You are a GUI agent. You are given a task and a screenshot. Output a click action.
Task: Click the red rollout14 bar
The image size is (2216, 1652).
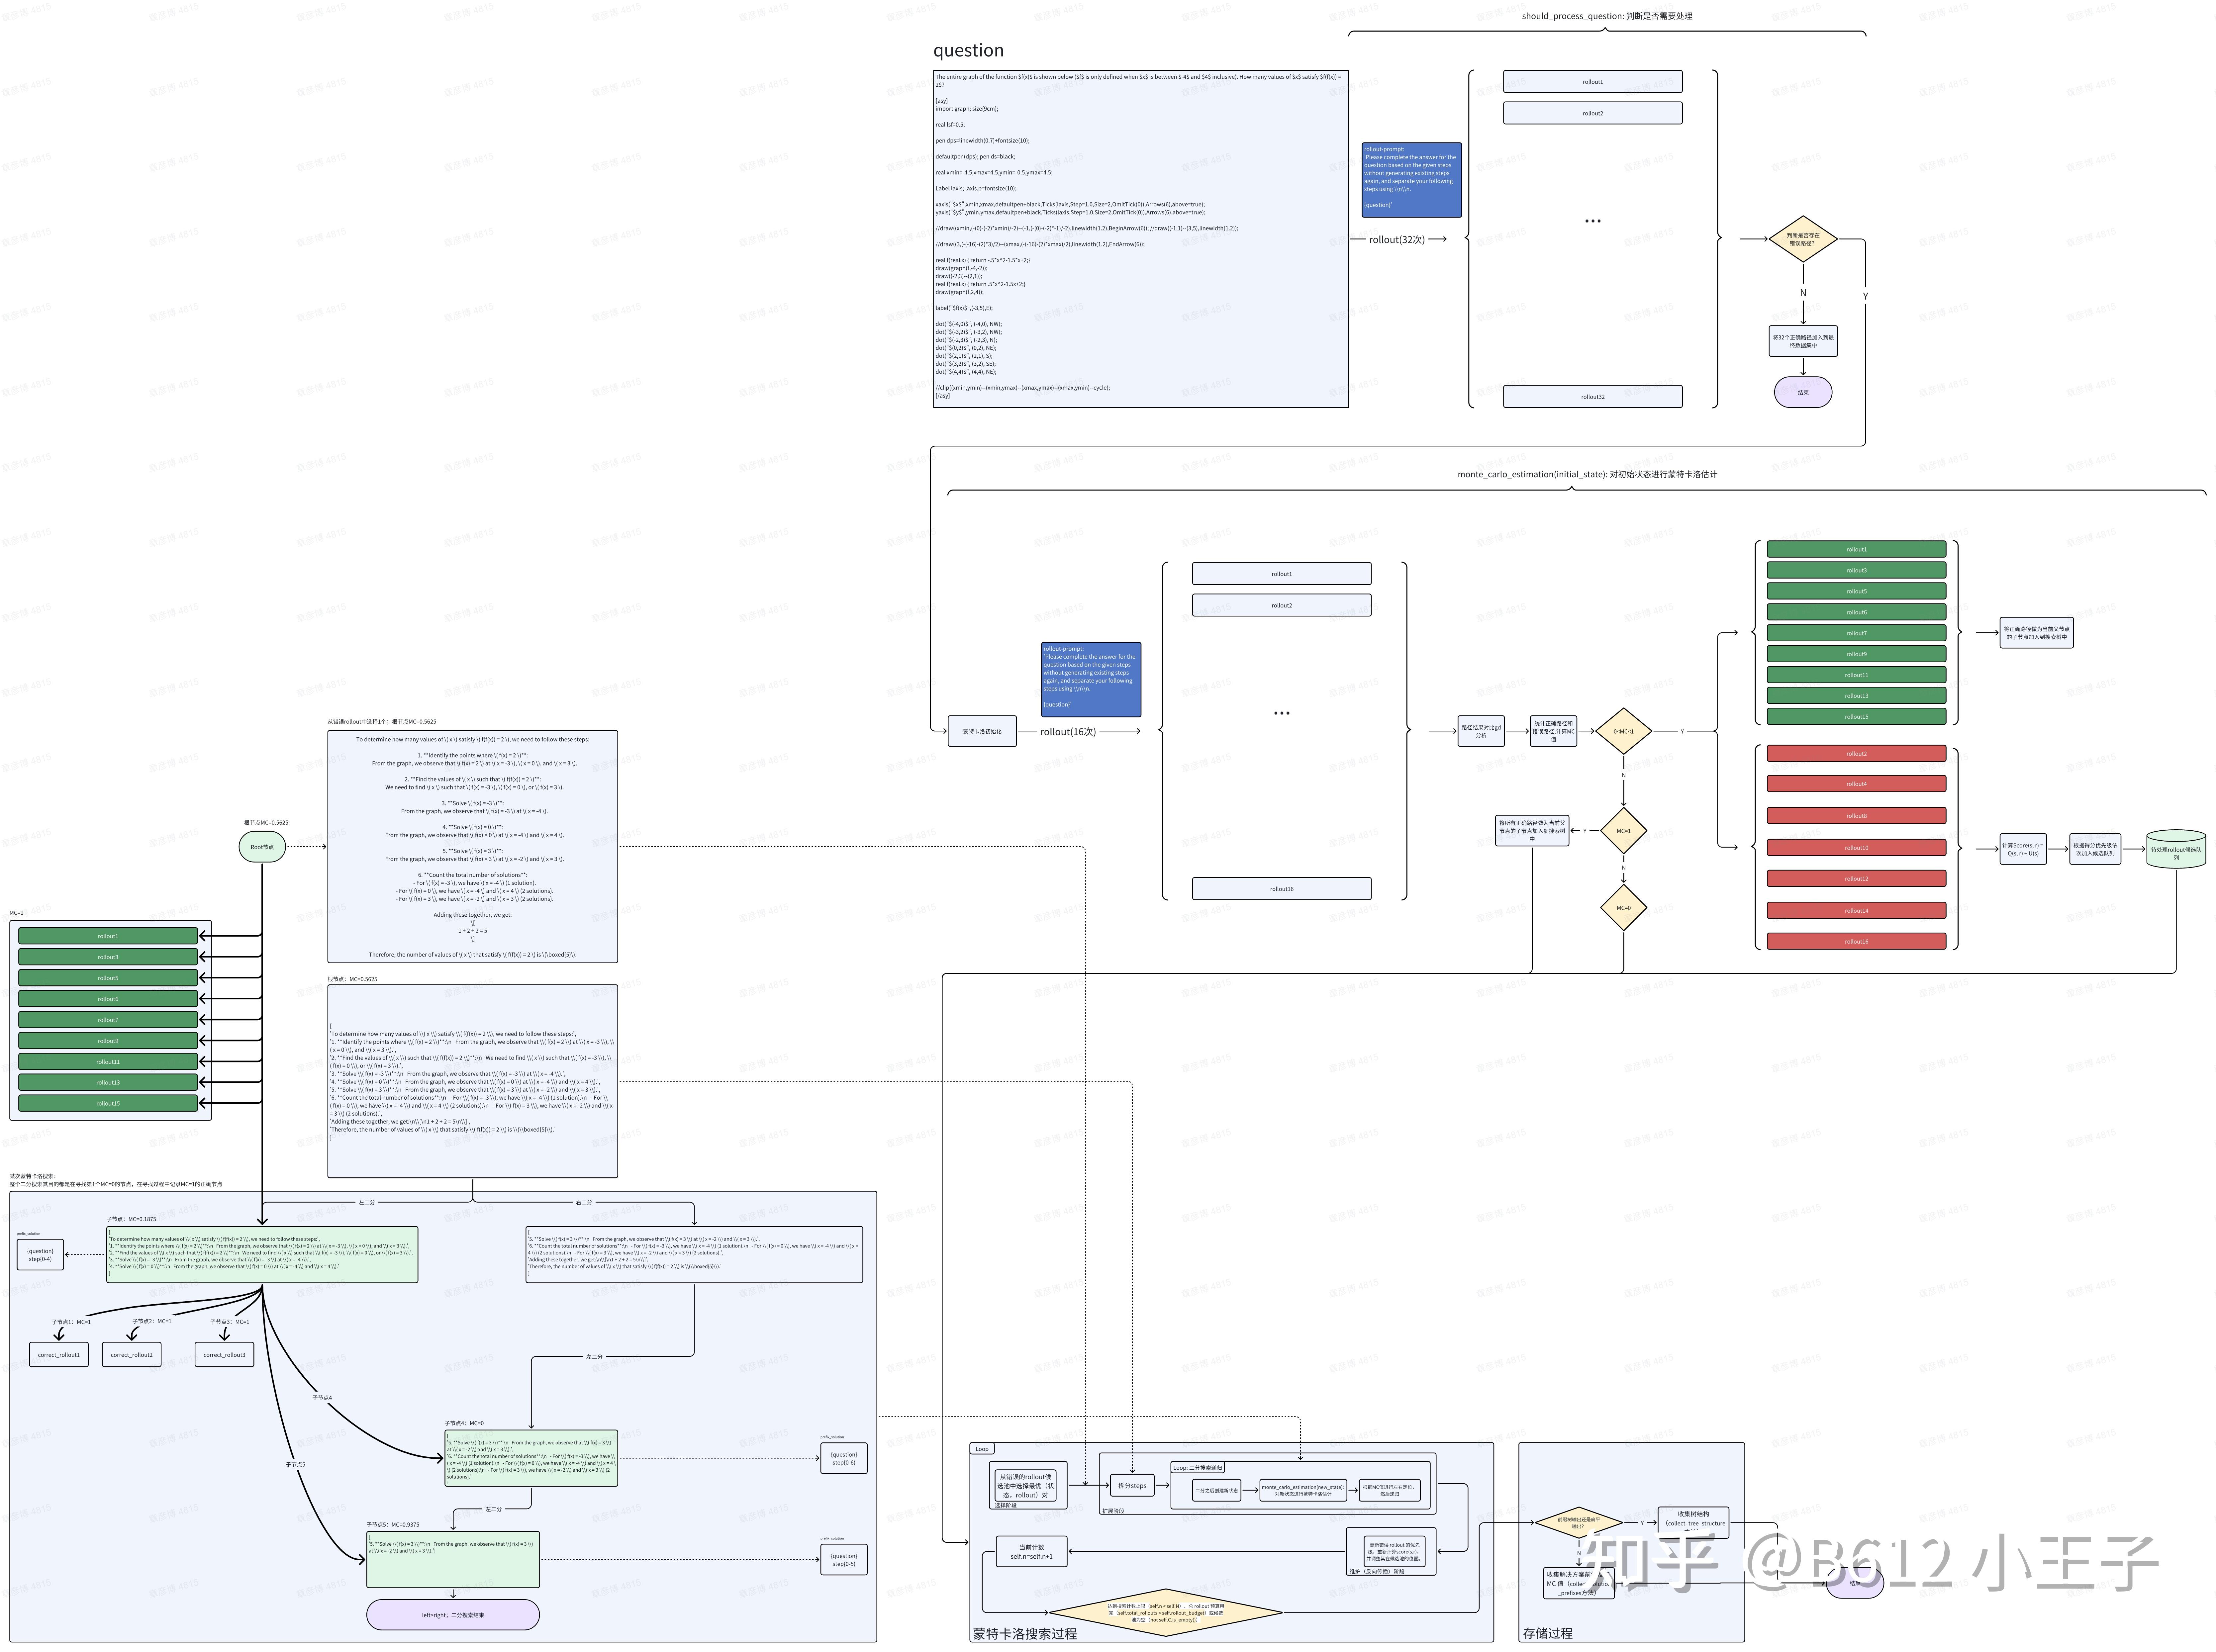coord(1856,910)
